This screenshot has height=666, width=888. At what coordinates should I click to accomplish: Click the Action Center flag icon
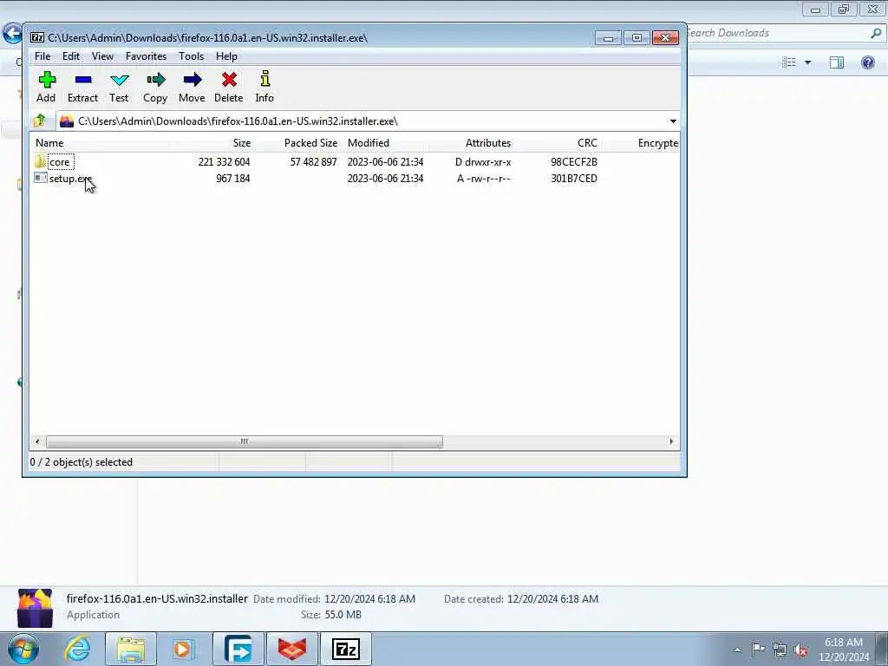click(x=758, y=650)
